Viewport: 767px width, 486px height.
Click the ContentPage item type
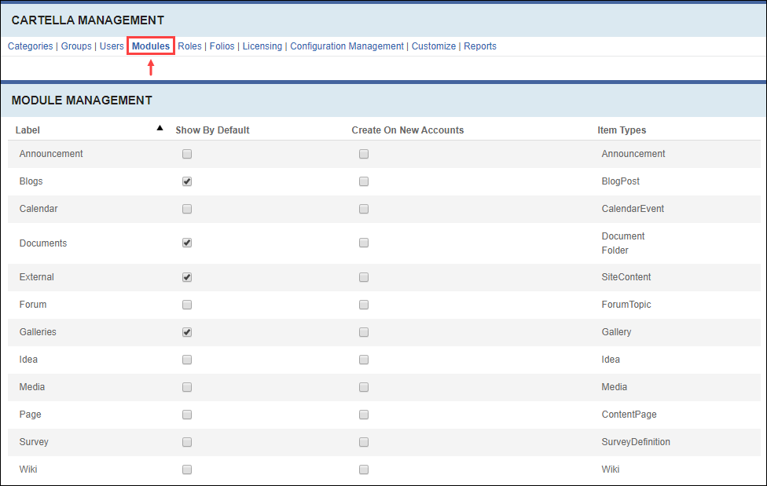tap(629, 414)
